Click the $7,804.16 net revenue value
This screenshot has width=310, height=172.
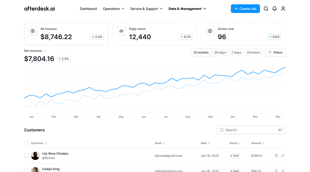(x=39, y=59)
